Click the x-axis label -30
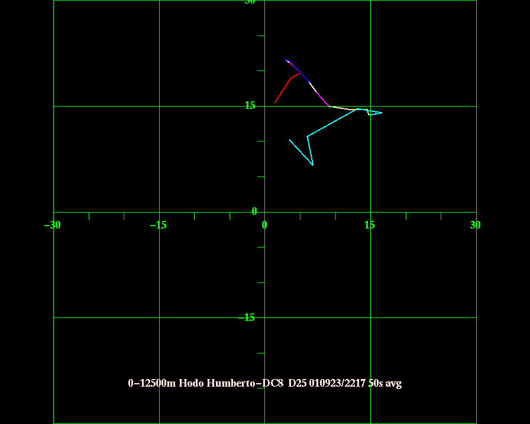530x424 pixels. [x=53, y=225]
